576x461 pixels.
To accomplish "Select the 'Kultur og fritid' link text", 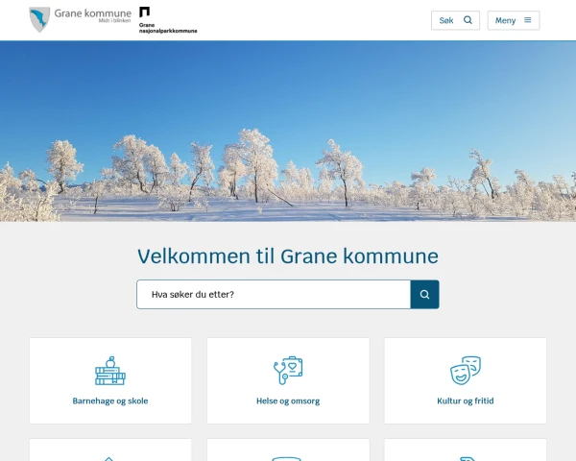I will pyautogui.click(x=466, y=400).
